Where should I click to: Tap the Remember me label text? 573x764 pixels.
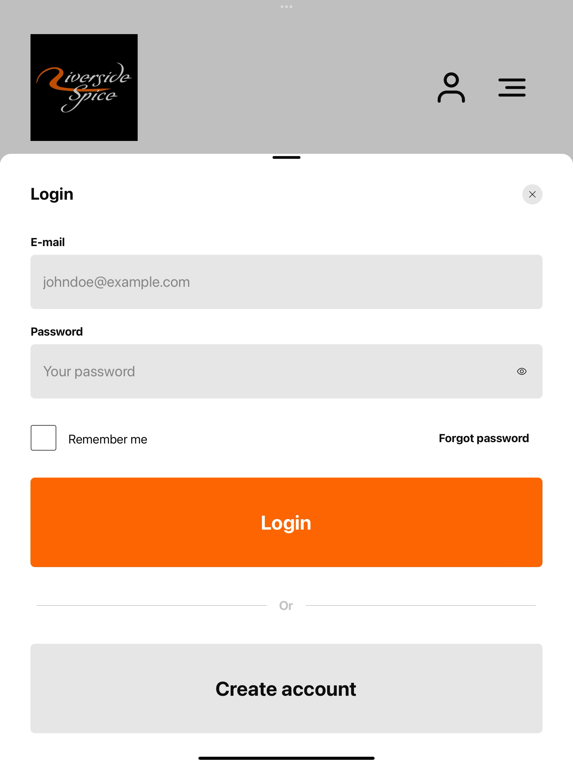pyautogui.click(x=108, y=439)
